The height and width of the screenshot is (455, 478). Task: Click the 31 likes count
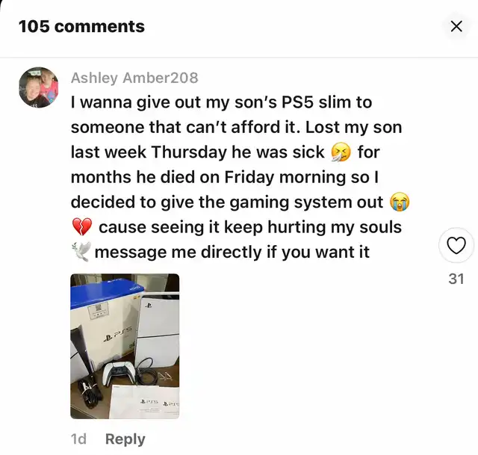pos(456,279)
